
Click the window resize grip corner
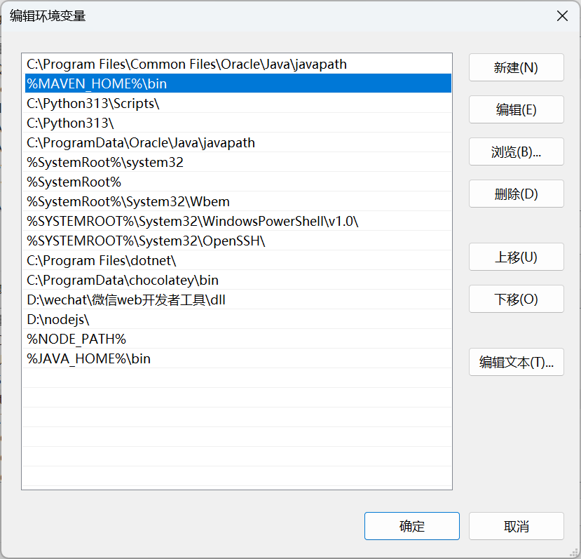coord(574,552)
